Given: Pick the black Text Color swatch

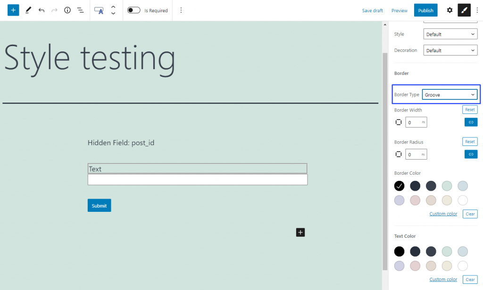Looking at the screenshot, I should (x=399, y=251).
